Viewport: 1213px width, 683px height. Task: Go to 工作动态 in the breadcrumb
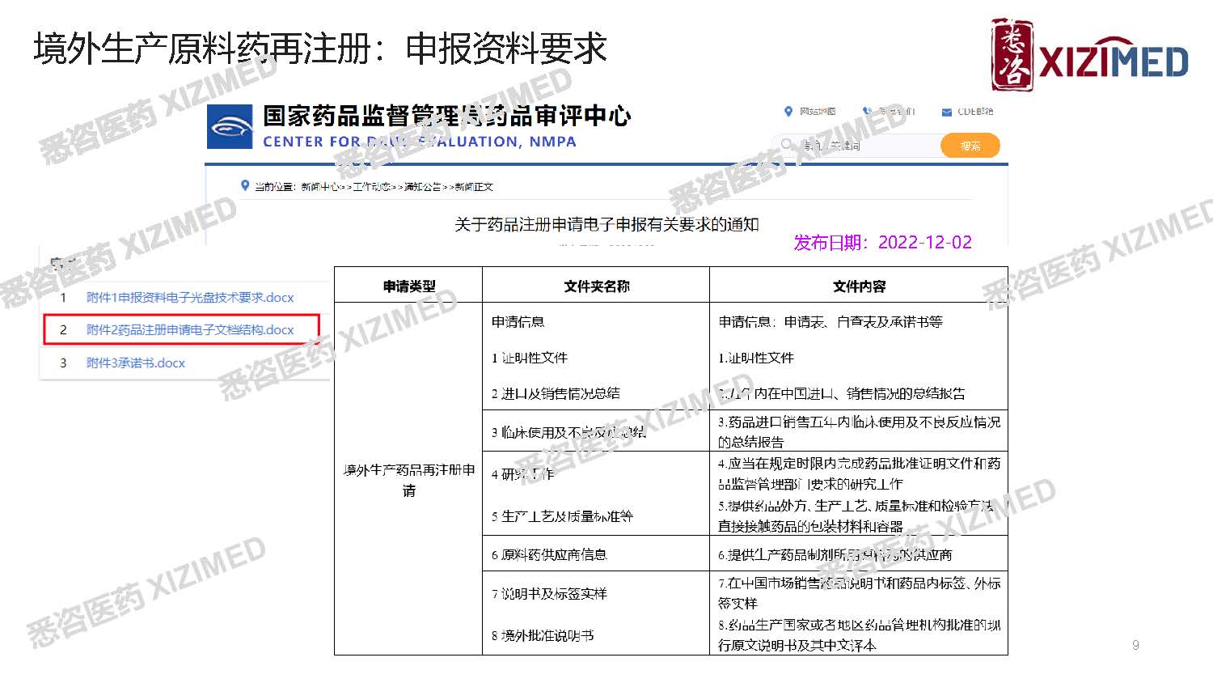coord(371,187)
